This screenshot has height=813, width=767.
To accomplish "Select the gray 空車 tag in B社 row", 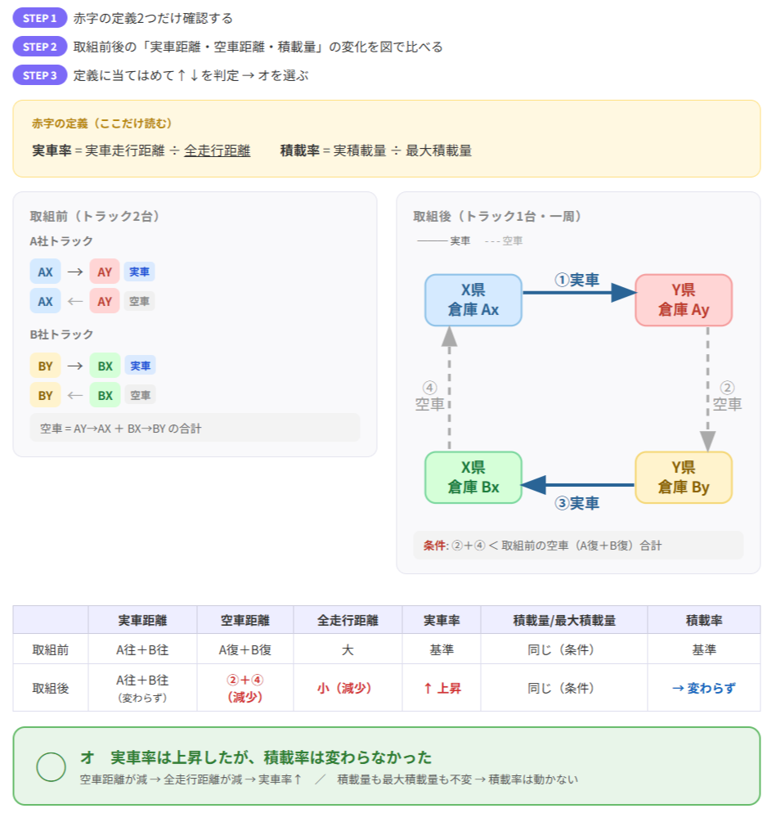I will tap(140, 395).
